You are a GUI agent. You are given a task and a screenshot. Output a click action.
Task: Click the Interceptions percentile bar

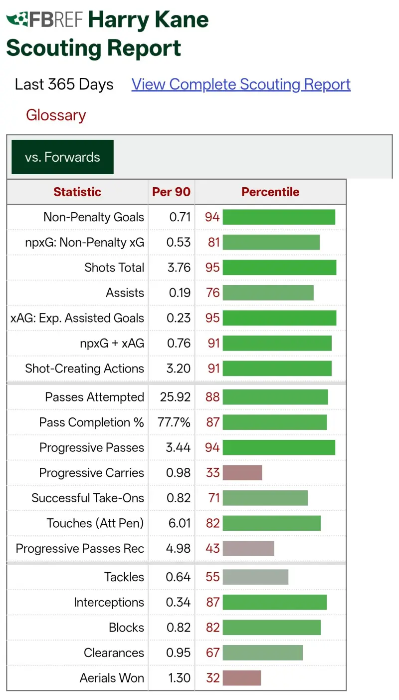pyautogui.click(x=275, y=603)
